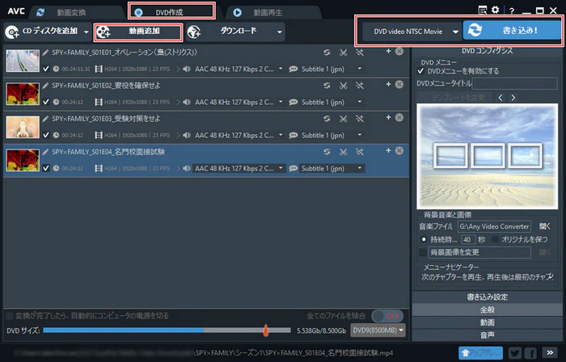
Task: Uncheck the S01E04 video checkbox
Action: 46,168
